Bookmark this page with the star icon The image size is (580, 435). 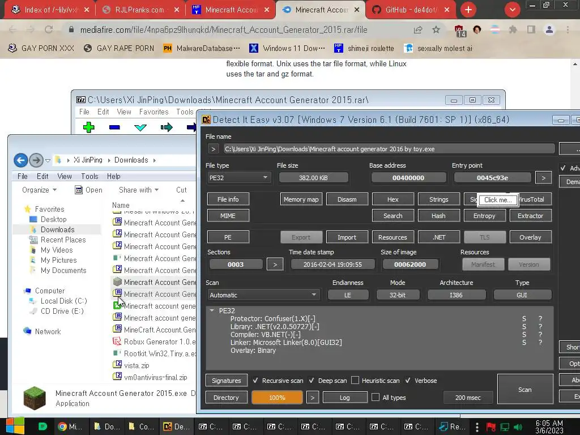coord(436,29)
